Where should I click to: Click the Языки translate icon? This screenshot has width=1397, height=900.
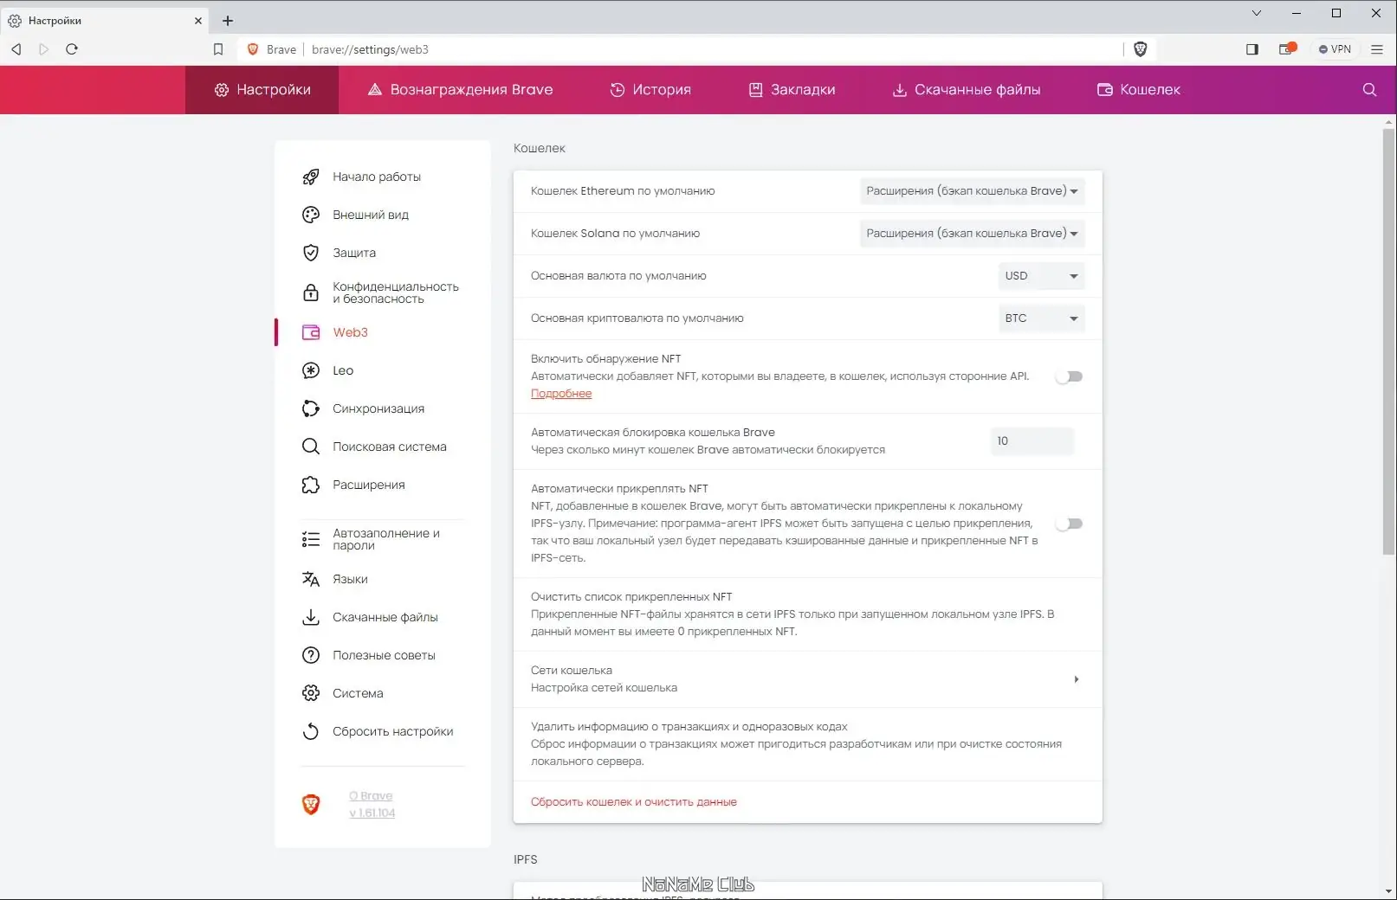pyautogui.click(x=311, y=579)
